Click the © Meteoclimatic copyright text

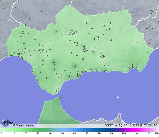tap(23, 125)
